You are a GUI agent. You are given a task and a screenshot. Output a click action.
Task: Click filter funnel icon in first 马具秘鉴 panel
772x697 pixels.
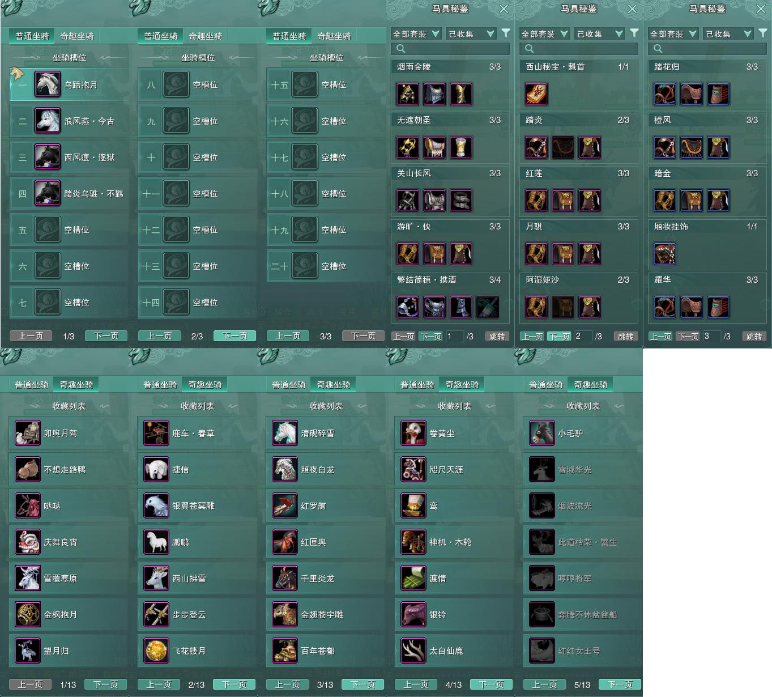(x=506, y=33)
